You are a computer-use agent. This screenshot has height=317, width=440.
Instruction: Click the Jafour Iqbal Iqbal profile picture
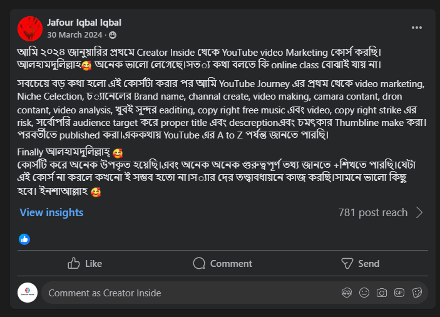point(29,29)
